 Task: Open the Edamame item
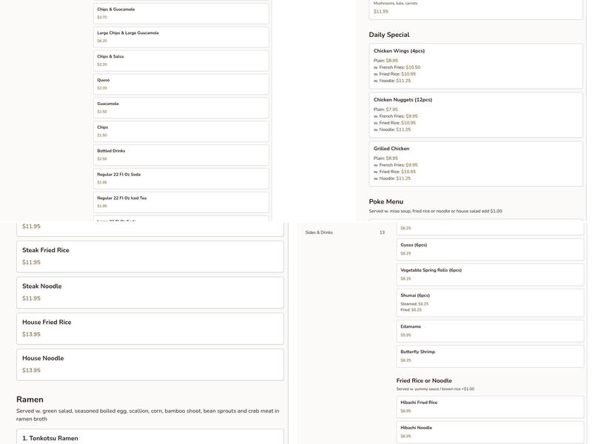(490, 331)
